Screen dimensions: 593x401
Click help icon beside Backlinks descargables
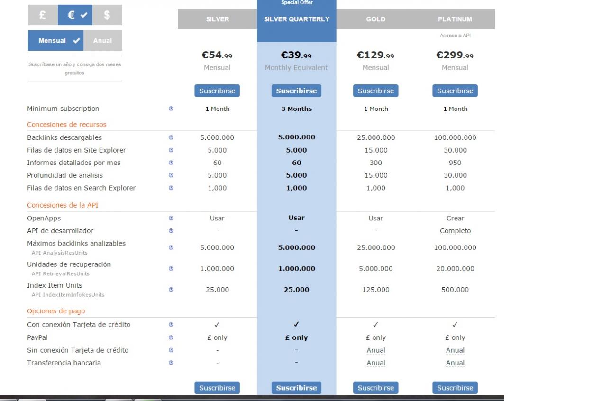pyautogui.click(x=171, y=137)
